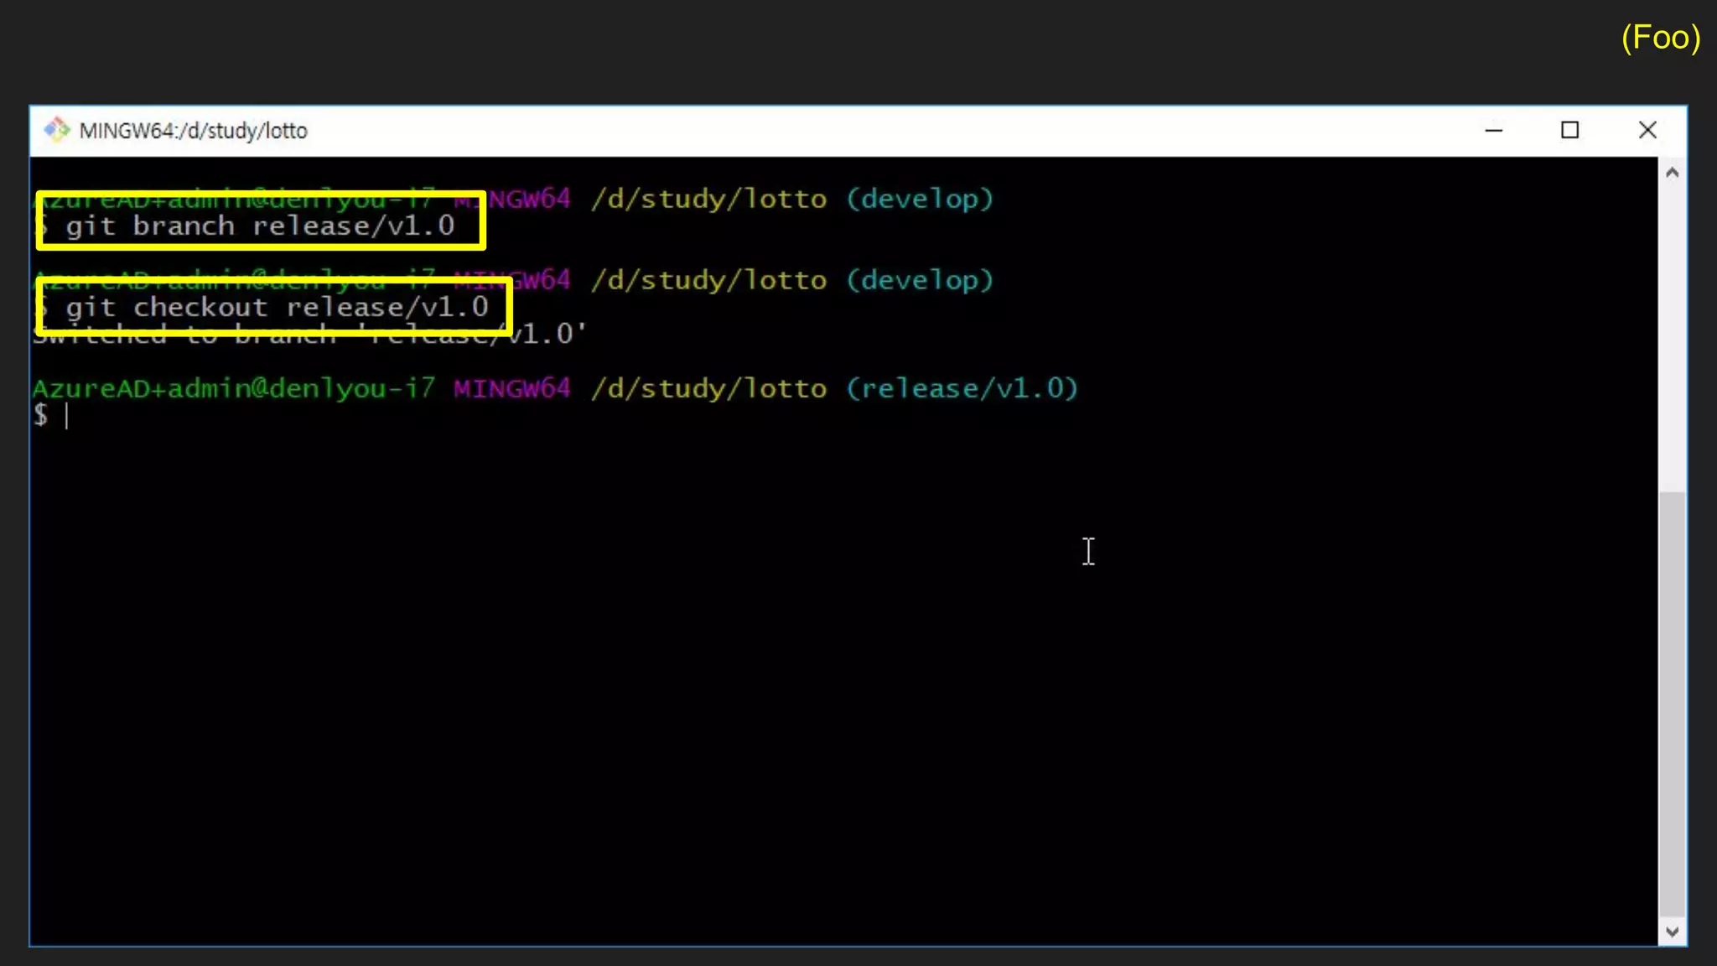This screenshot has width=1717, height=966.
Task: Click the vertical scrollbar thumb
Action: [1672, 704]
